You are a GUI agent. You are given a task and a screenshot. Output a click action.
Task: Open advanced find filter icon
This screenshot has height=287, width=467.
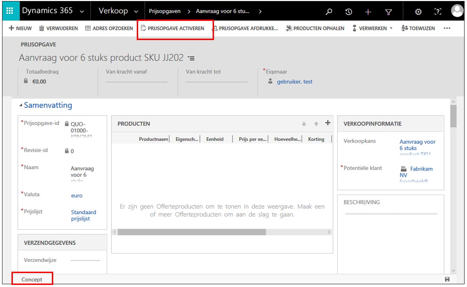pos(388,11)
